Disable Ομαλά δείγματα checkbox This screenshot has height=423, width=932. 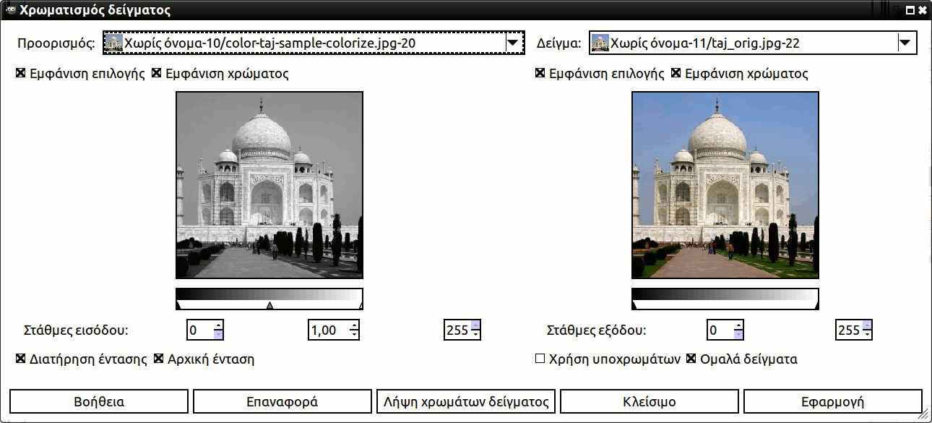[691, 359]
